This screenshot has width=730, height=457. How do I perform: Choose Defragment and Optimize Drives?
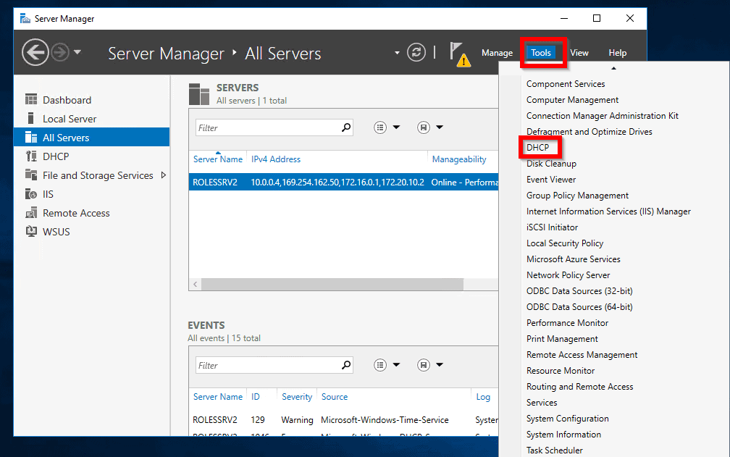[x=589, y=132]
